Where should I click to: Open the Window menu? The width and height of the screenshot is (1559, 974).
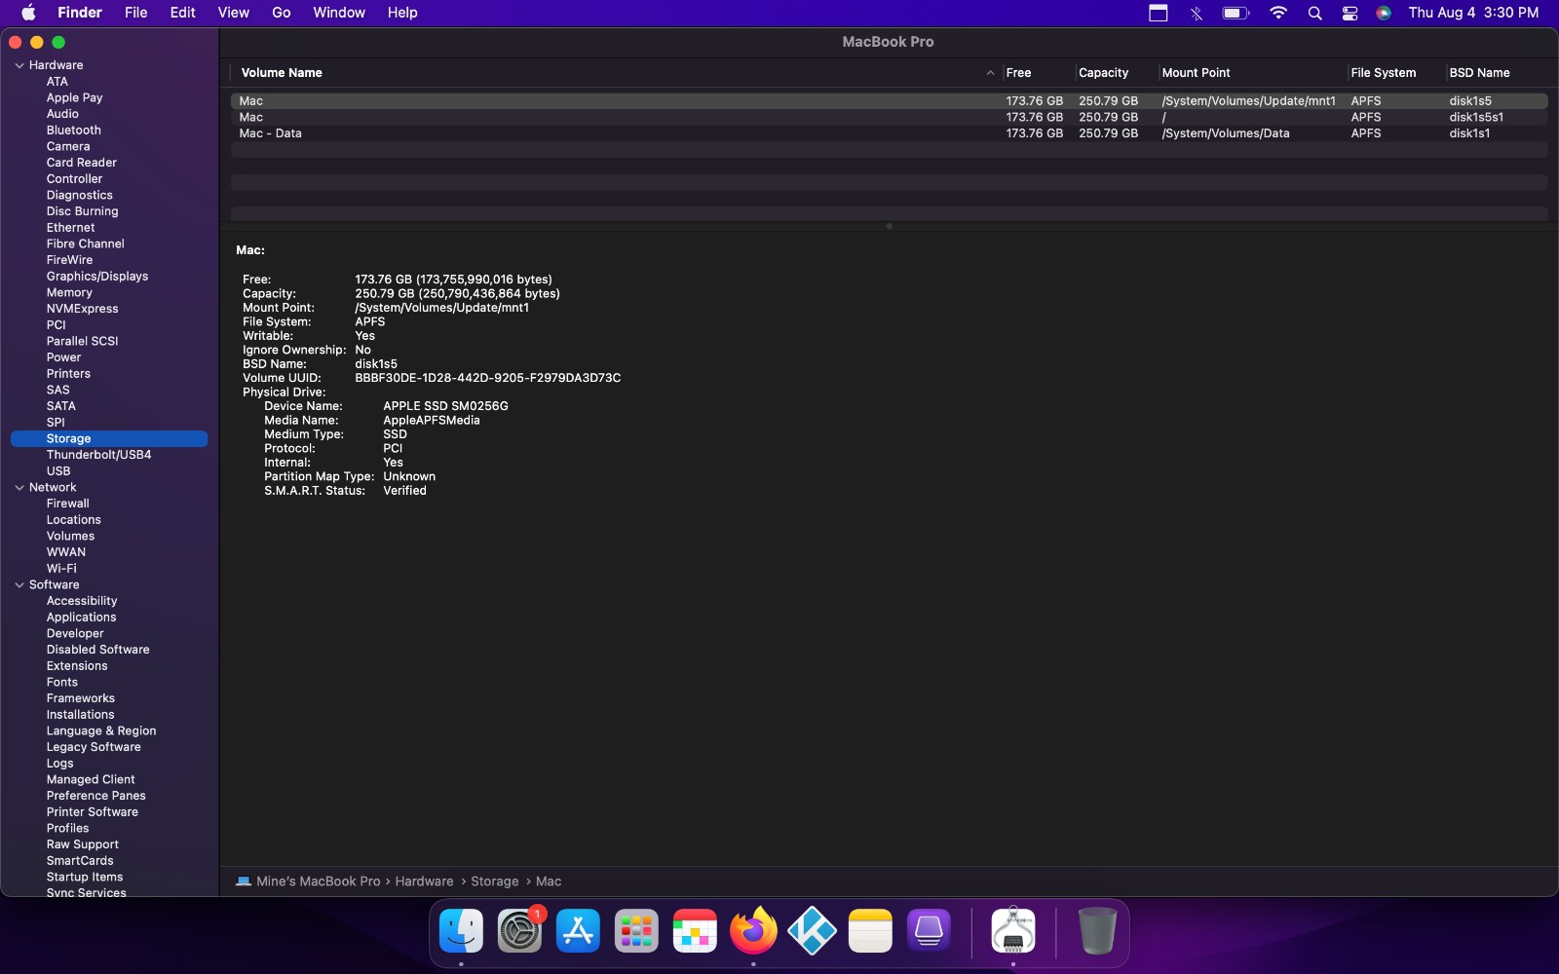click(x=339, y=13)
